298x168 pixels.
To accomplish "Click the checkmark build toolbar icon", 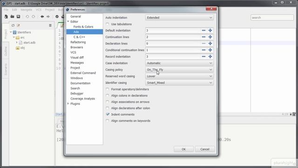I will click(x=57, y=17).
